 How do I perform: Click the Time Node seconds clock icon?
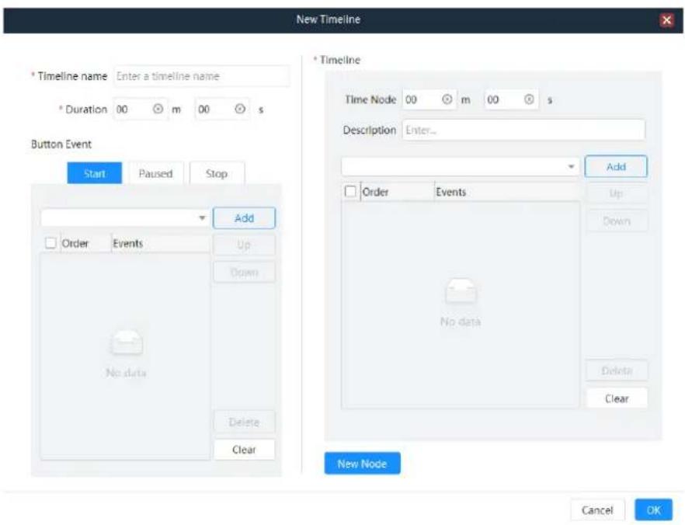click(x=529, y=99)
